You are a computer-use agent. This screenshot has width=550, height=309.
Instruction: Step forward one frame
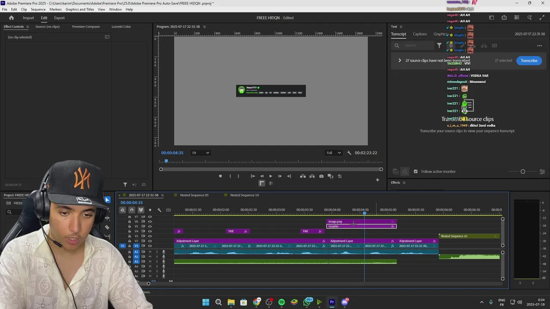[x=280, y=176]
